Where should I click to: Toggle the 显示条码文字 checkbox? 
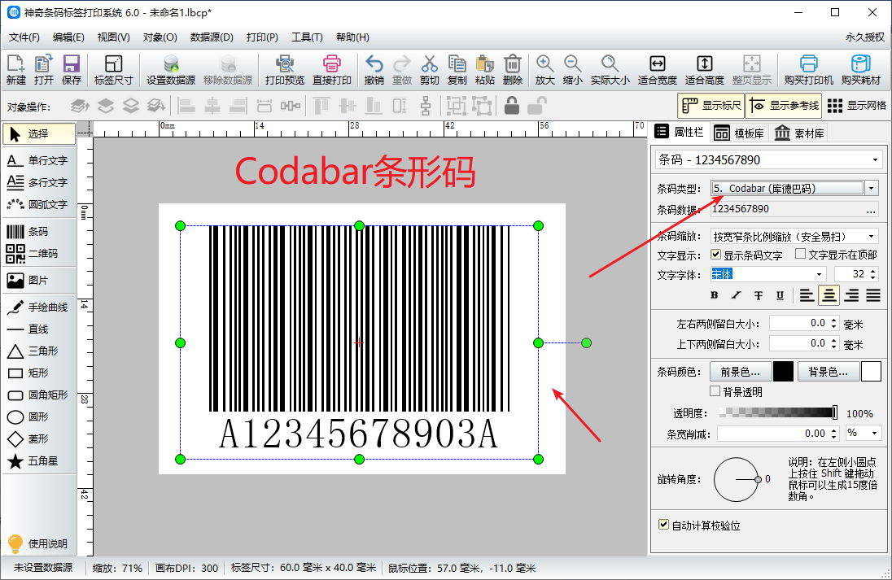pos(716,255)
